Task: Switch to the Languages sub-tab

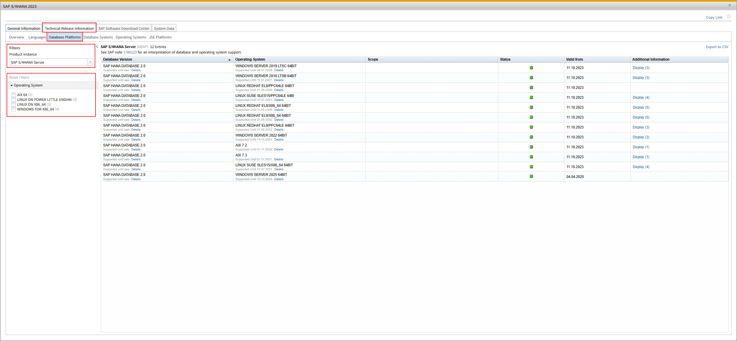Action: [37, 37]
